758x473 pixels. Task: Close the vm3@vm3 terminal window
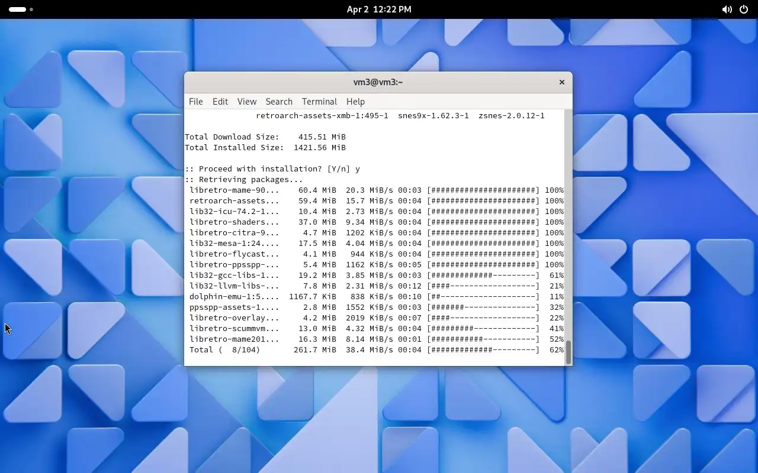(x=562, y=82)
